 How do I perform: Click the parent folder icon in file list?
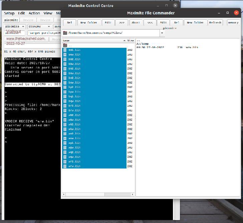pos(65,45)
